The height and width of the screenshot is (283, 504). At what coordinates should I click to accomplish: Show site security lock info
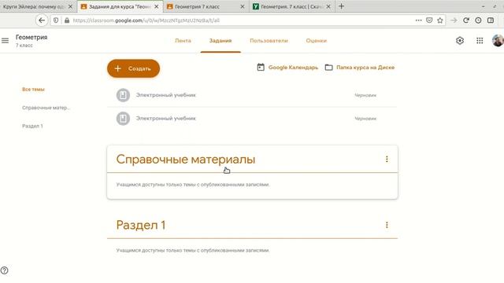point(67,20)
